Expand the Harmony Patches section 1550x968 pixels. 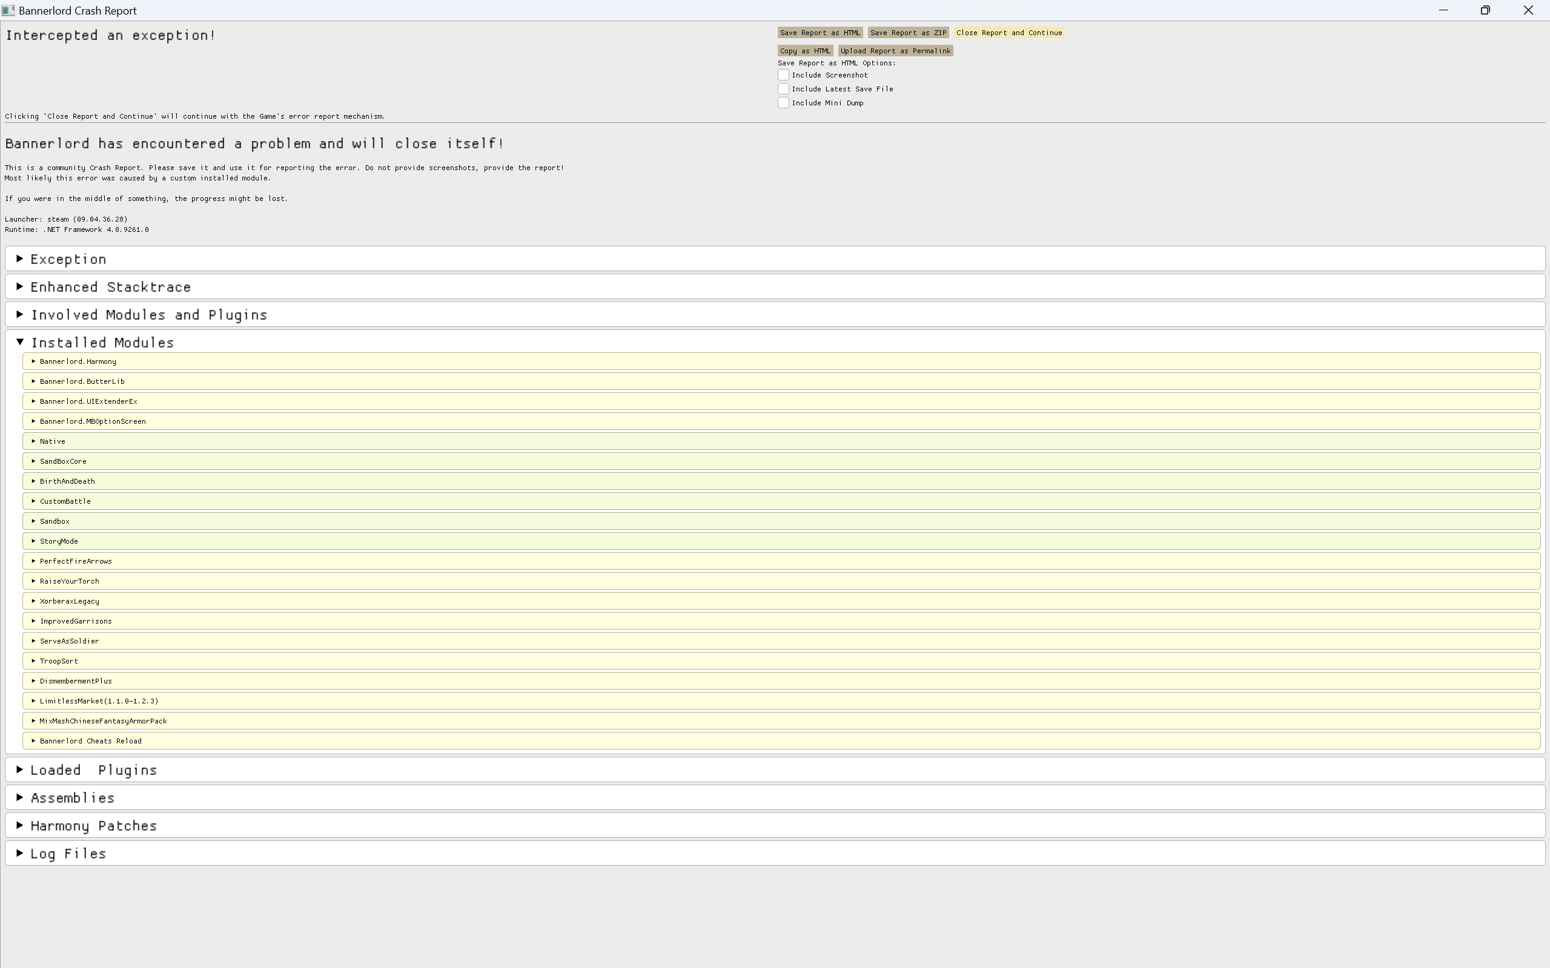click(775, 826)
